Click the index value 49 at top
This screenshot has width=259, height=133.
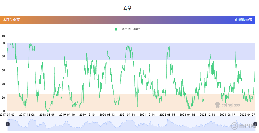[127, 8]
